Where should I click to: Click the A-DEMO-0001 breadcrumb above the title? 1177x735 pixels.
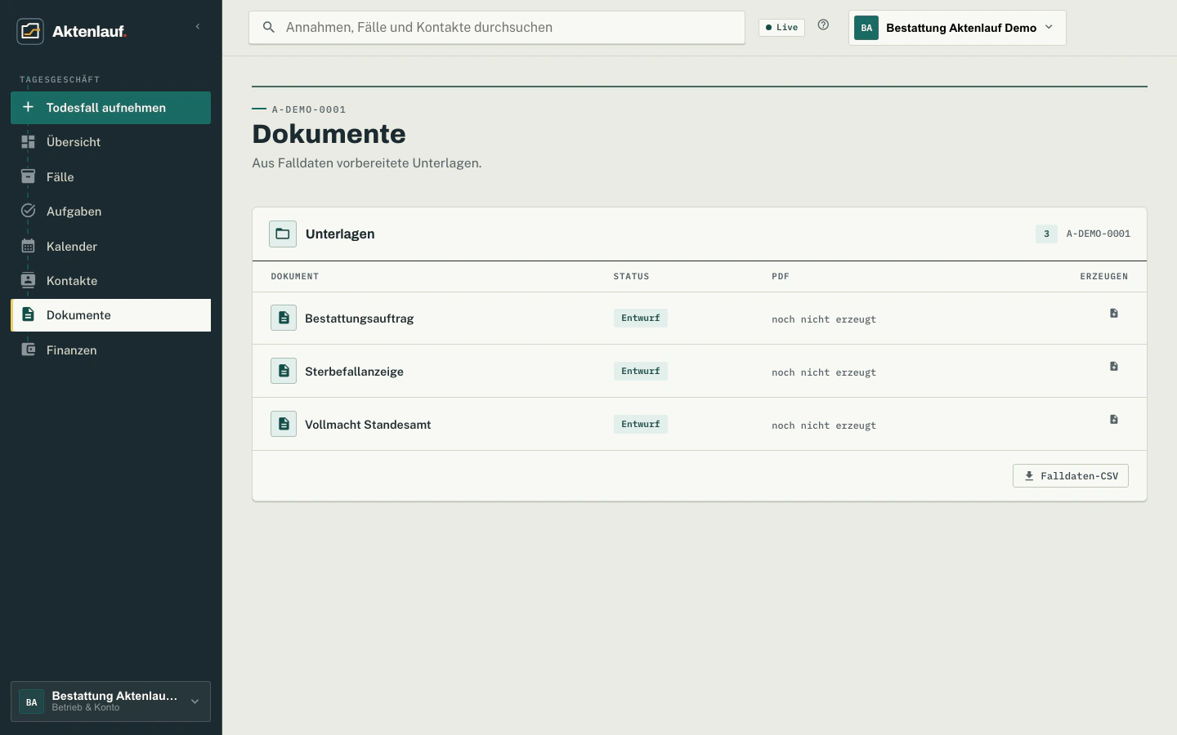309,109
